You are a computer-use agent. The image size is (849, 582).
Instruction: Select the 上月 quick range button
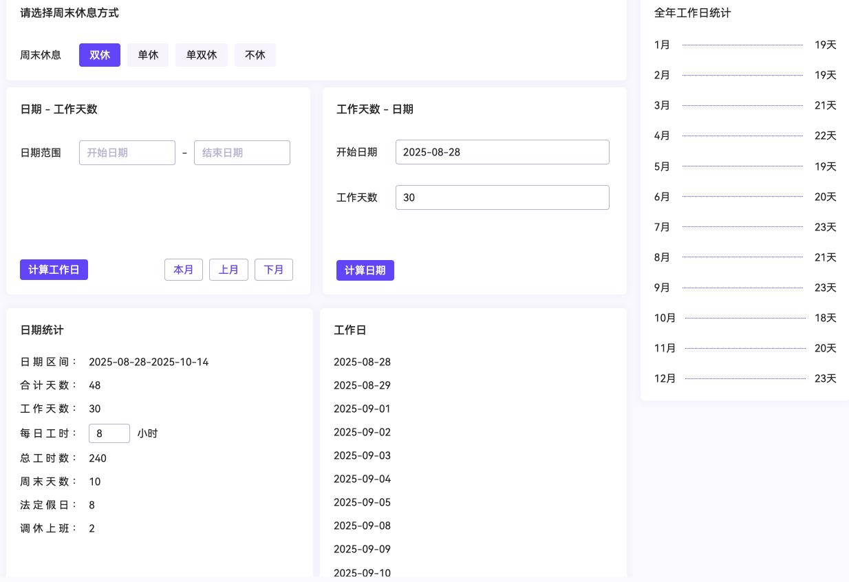tap(228, 270)
